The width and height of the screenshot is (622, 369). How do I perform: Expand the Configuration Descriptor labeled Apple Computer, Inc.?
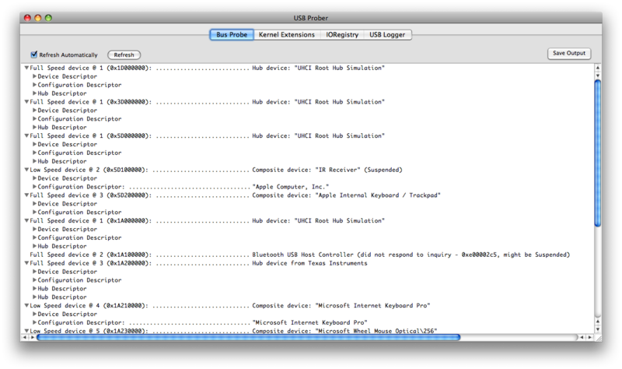point(35,187)
